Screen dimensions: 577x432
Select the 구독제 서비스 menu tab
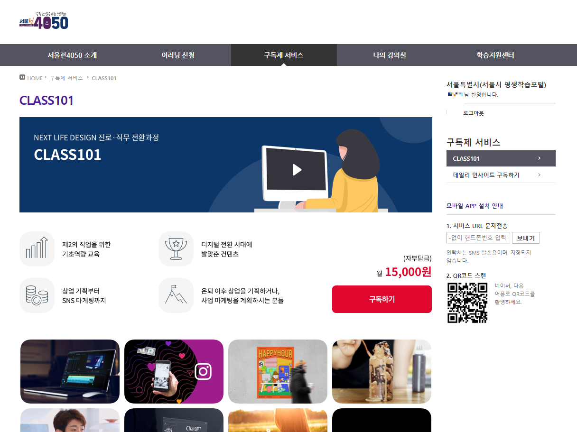[x=284, y=55]
